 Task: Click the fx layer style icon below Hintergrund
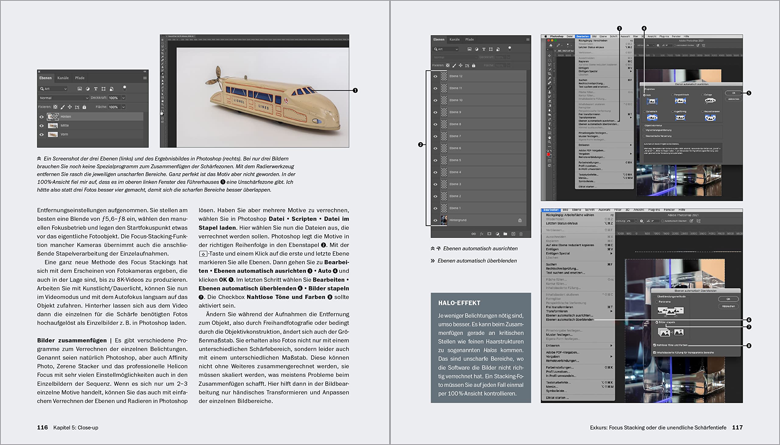coord(481,234)
